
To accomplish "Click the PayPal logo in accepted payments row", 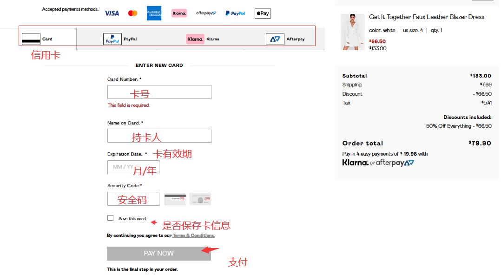I will tap(235, 13).
